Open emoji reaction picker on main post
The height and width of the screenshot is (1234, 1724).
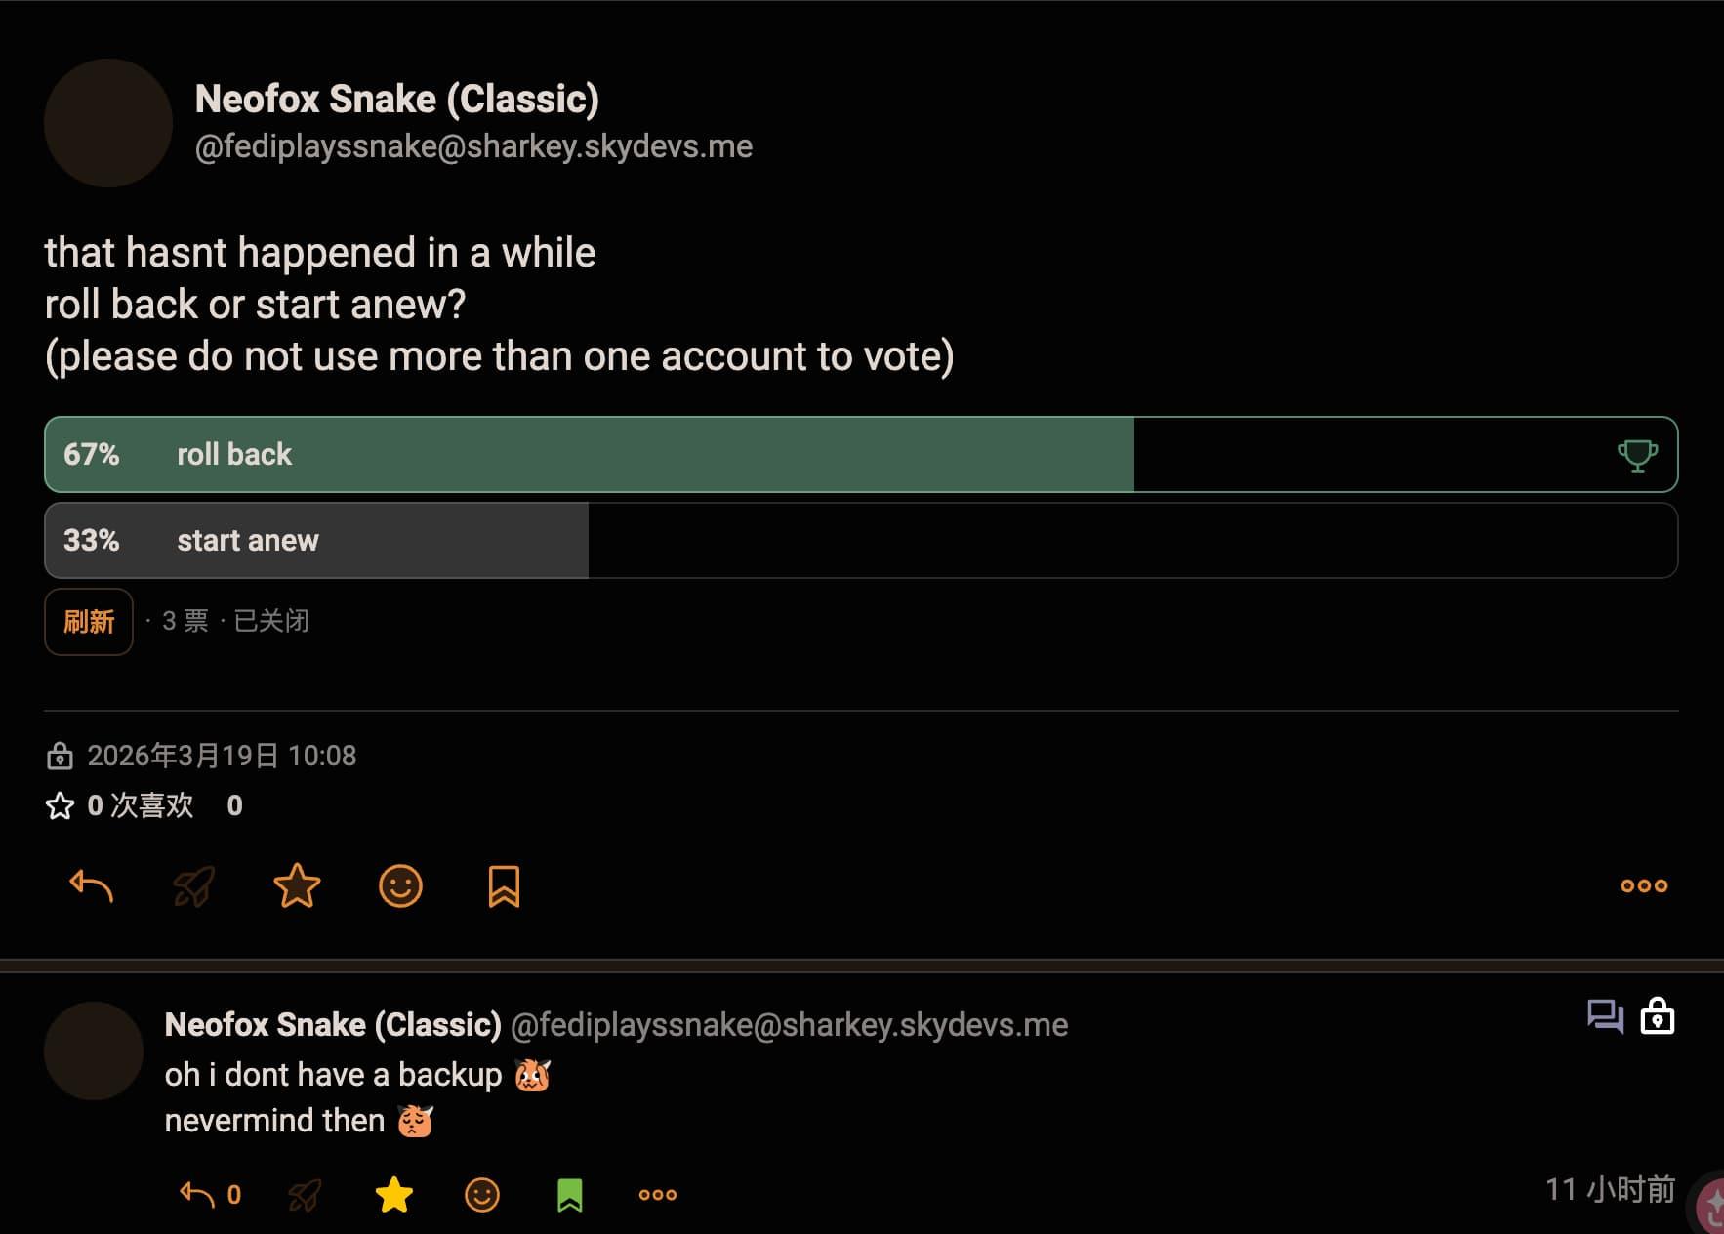tap(400, 886)
